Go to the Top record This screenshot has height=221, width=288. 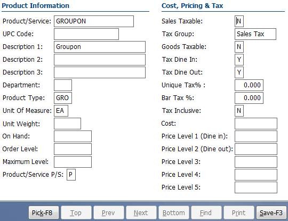(76, 212)
